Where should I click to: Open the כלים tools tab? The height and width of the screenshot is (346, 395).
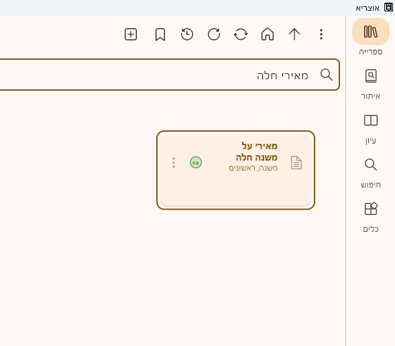pyautogui.click(x=371, y=218)
